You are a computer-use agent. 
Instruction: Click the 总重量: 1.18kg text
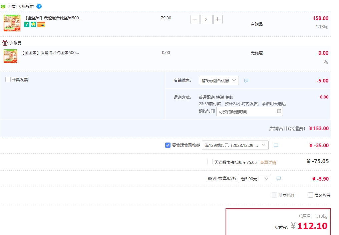[313, 216]
